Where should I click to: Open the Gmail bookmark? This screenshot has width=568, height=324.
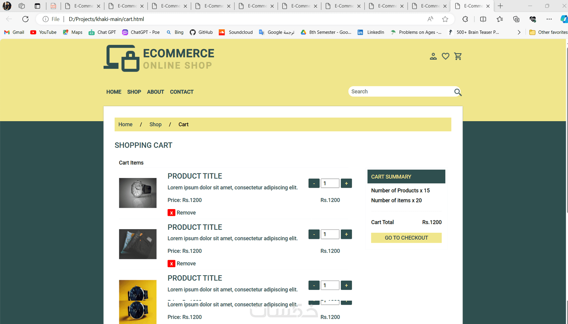coord(14,32)
